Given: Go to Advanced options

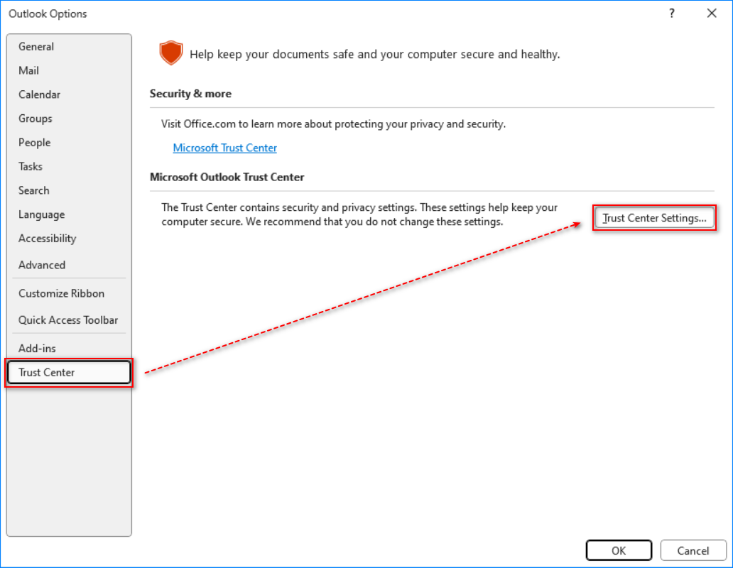Looking at the screenshot, I should click(69, 265).
